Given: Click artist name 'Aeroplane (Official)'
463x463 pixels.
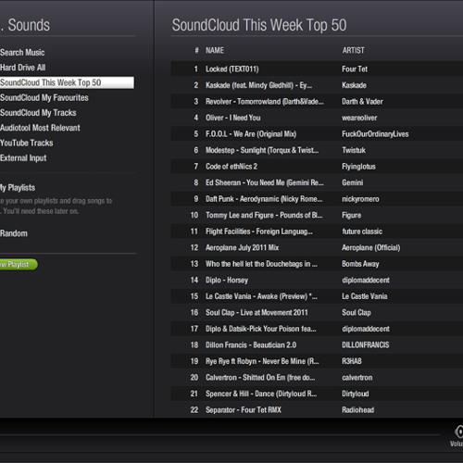Looking at the screenshot, I should pos(371,247).
